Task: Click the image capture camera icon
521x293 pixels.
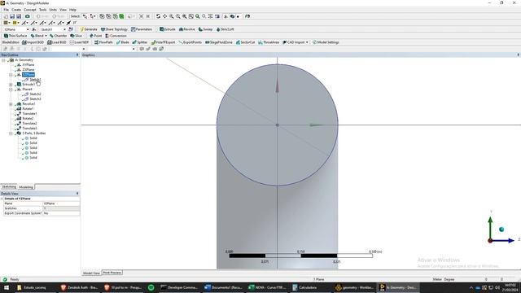Action: click(28, 16)
